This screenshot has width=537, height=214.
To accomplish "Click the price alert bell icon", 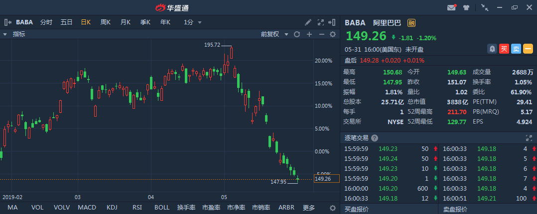I will point(492,49).
